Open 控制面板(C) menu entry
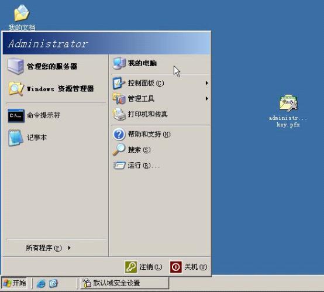 (x=161, y=83)
